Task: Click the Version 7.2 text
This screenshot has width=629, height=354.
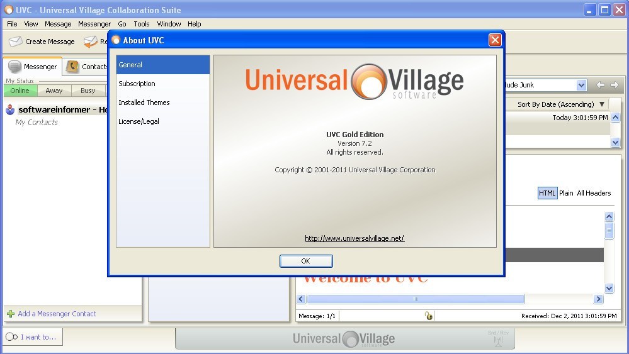Action: pos(354,143)
